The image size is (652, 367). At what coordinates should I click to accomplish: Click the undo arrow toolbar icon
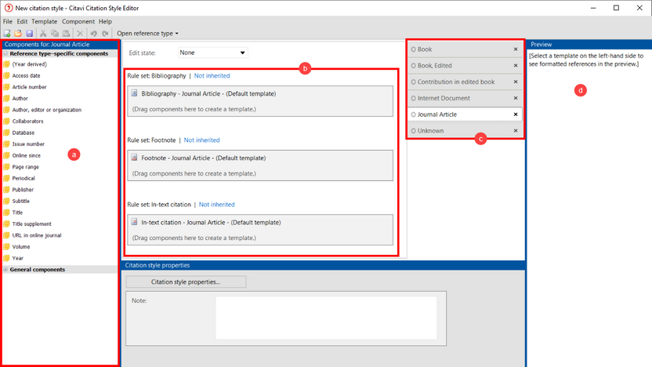click(x=93, y=33)
